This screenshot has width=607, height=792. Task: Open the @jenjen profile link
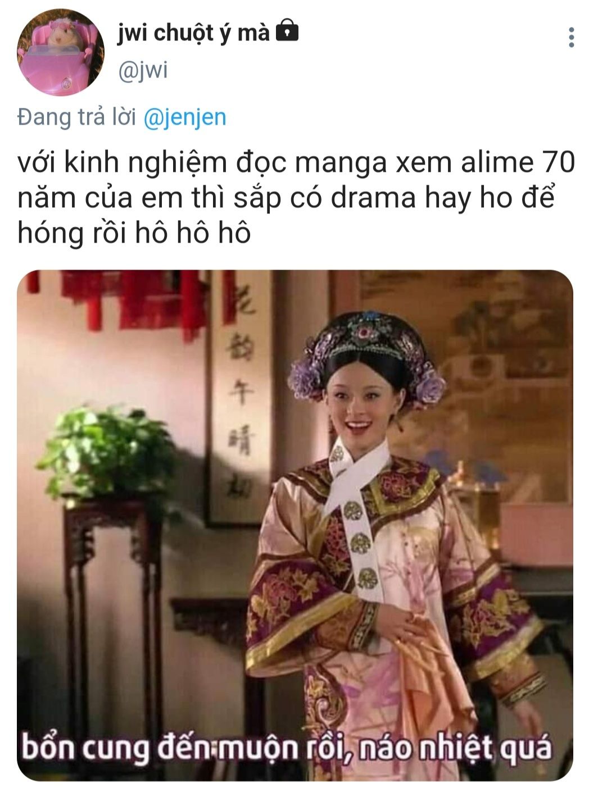185,117
